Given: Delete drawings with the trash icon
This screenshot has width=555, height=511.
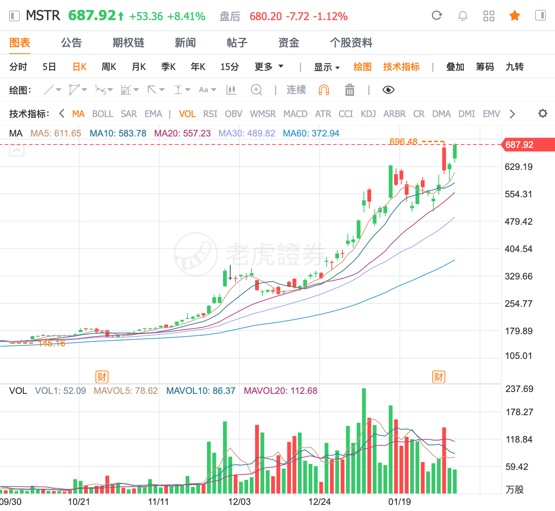Looking at the screenshot, I should [x=350, y=90].
